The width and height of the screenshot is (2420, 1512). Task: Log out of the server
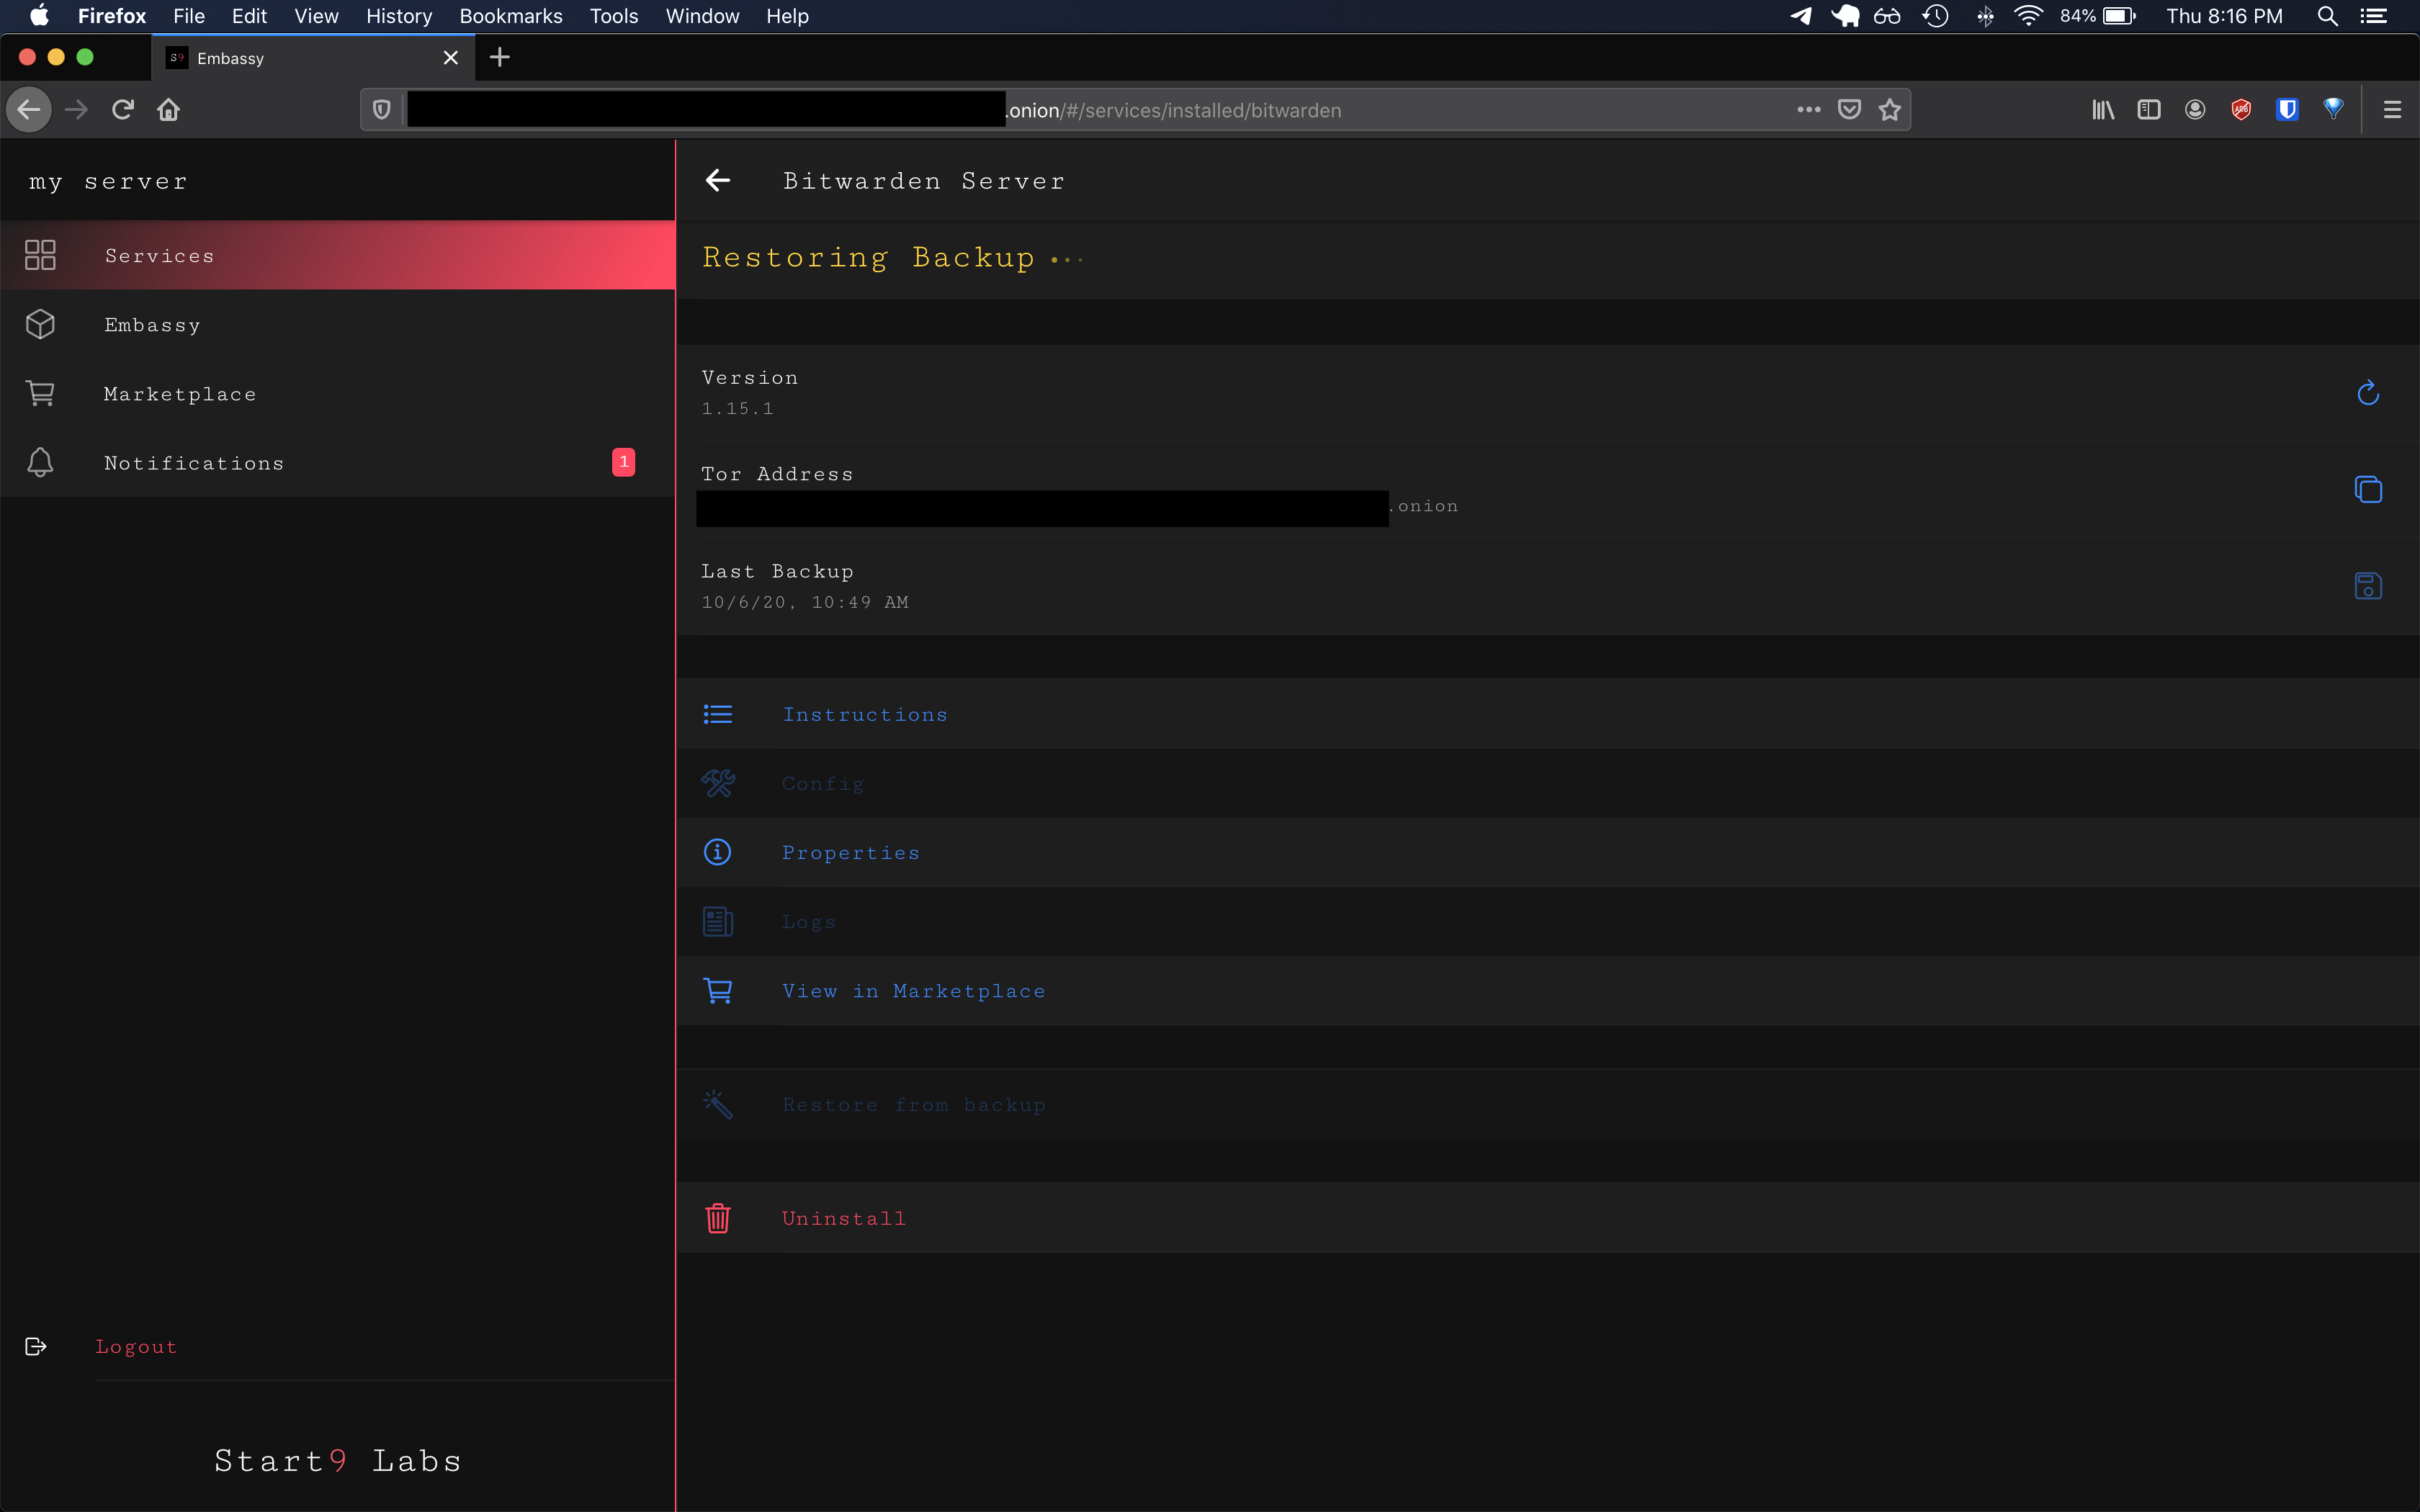click(x=136, y=1347)
